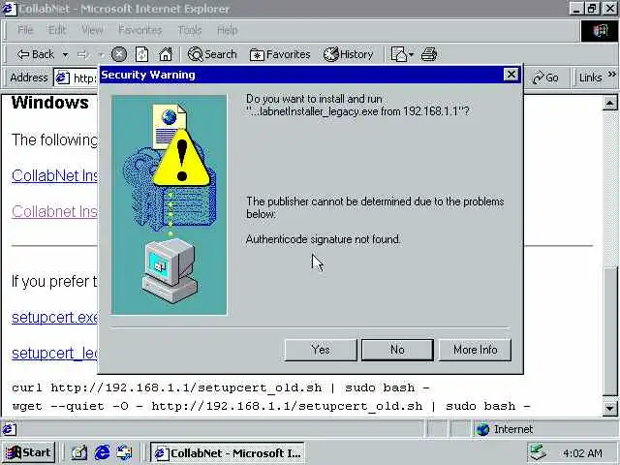Follow the first CollabNet Installer link
This screenshot has height=465, width=620.
click(54, 175)
